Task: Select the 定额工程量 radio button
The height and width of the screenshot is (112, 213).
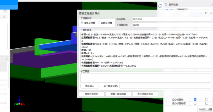Action: tap(99, 23)
